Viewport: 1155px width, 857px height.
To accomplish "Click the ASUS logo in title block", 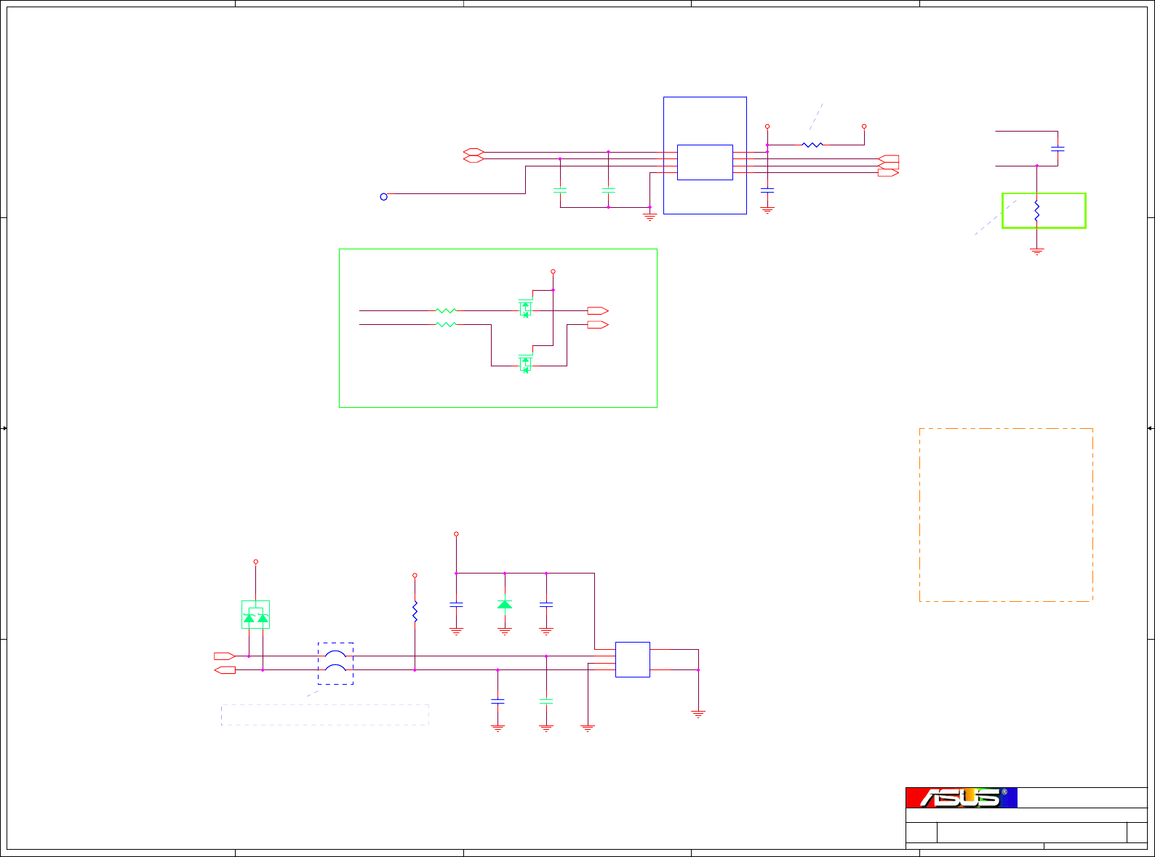I will coord(962,797).
